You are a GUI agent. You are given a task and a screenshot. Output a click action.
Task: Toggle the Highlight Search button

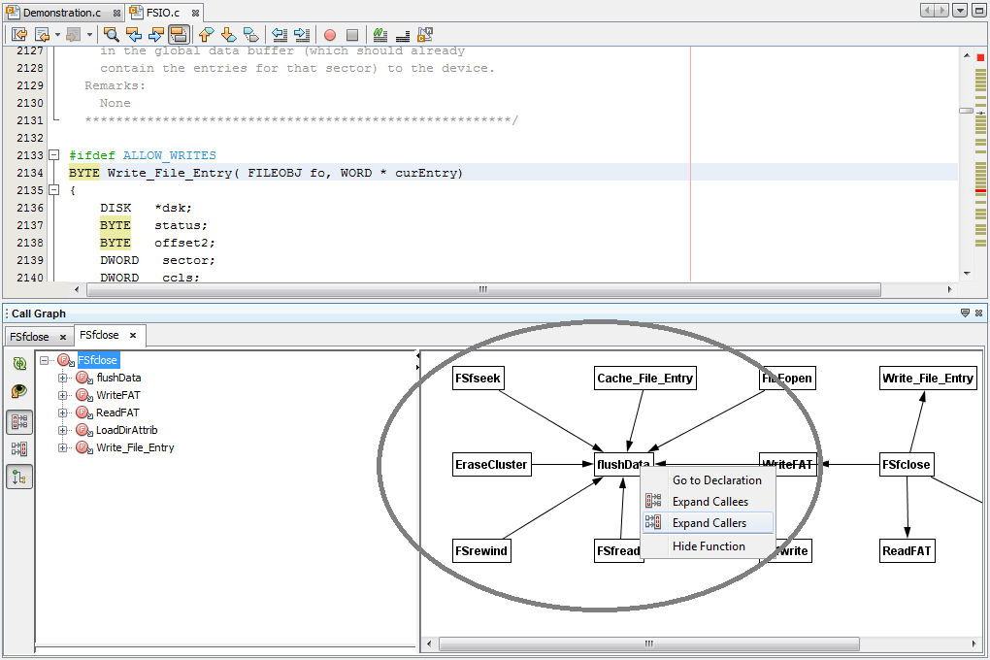click(x=178, y=34)
